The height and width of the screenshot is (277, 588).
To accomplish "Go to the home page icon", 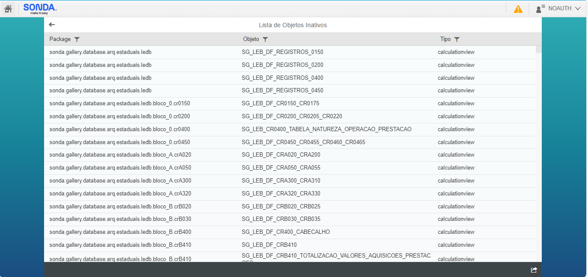I will (x=8, y=9).
